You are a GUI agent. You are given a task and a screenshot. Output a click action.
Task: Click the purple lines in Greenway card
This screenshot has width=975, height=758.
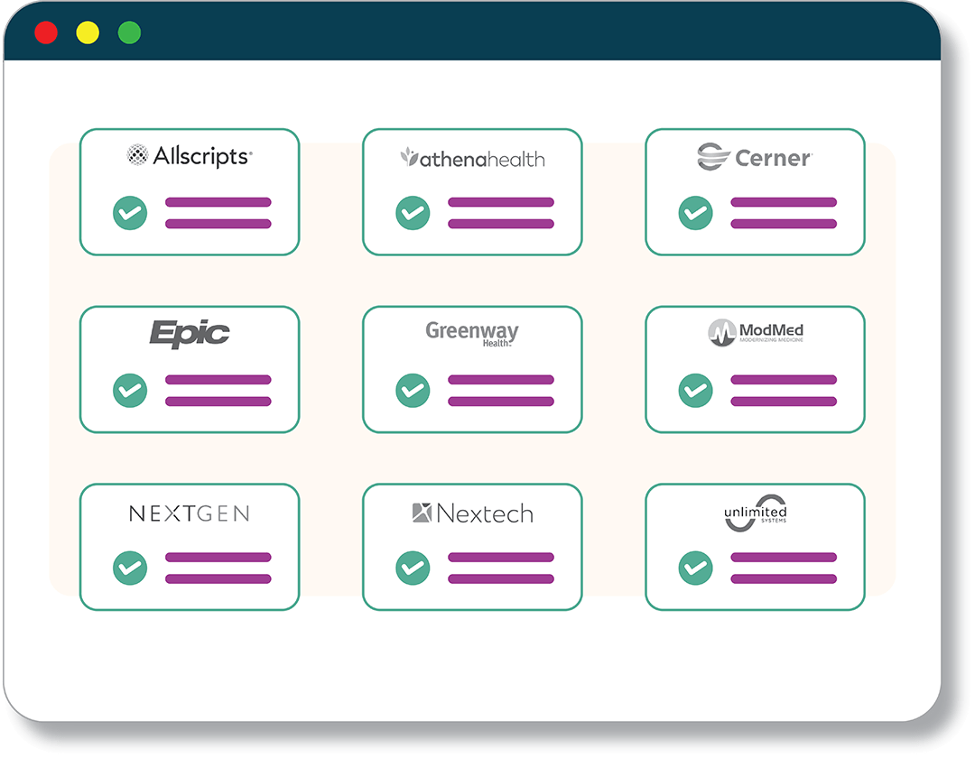[x=500, y=391]
